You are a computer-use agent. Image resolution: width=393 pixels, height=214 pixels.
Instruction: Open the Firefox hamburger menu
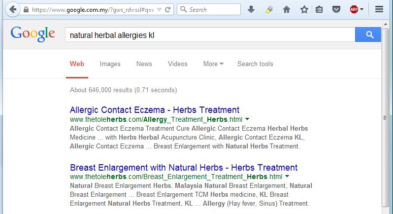tap(379, 9)
